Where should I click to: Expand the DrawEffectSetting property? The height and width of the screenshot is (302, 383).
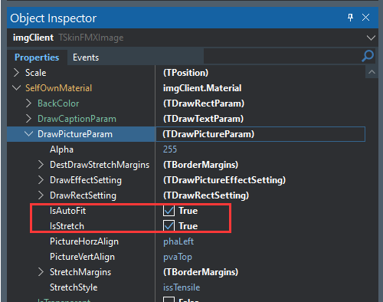coord(41,180)
